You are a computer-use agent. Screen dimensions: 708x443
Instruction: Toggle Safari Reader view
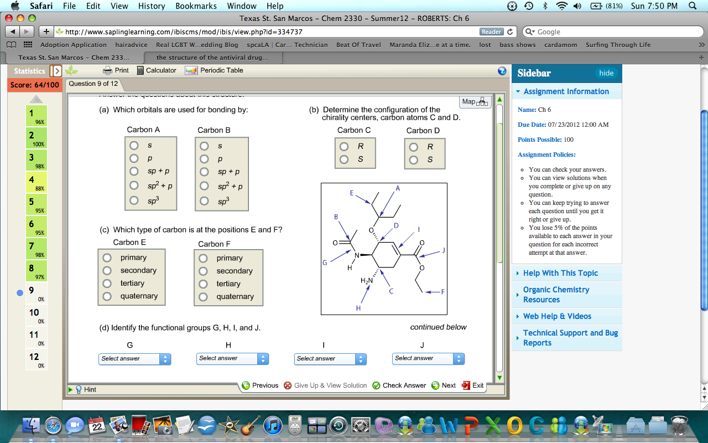click(491, 32)
